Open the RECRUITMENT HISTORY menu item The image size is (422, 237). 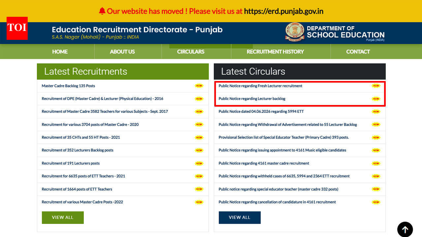[275, 52]
